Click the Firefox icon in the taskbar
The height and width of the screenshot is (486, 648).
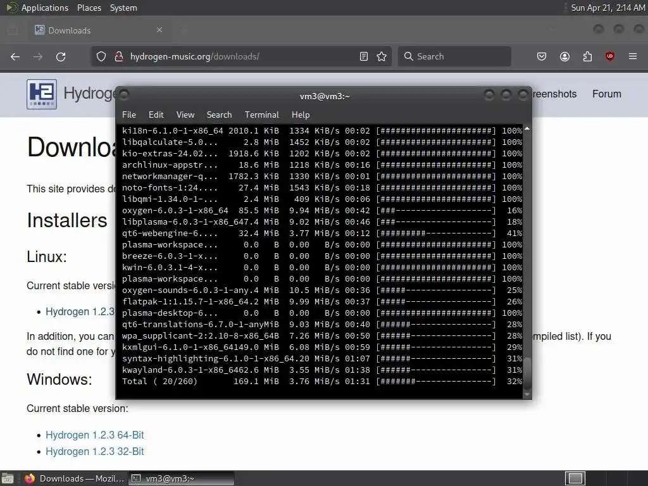pos(29,478)
